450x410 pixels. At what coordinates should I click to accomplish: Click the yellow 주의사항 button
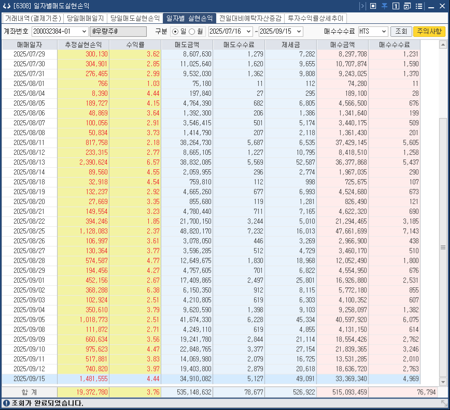click(x=430, y=31)
